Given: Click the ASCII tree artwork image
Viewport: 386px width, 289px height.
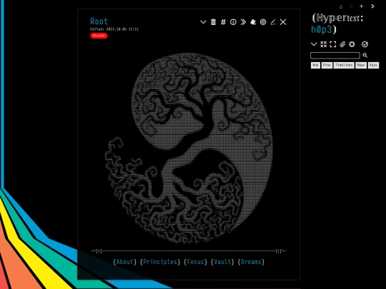Looking at the screenshot, I should click(189, 148).
